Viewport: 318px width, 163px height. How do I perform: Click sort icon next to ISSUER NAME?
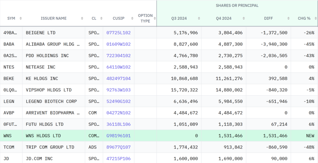pyautogui.click(x=82, y=18)
